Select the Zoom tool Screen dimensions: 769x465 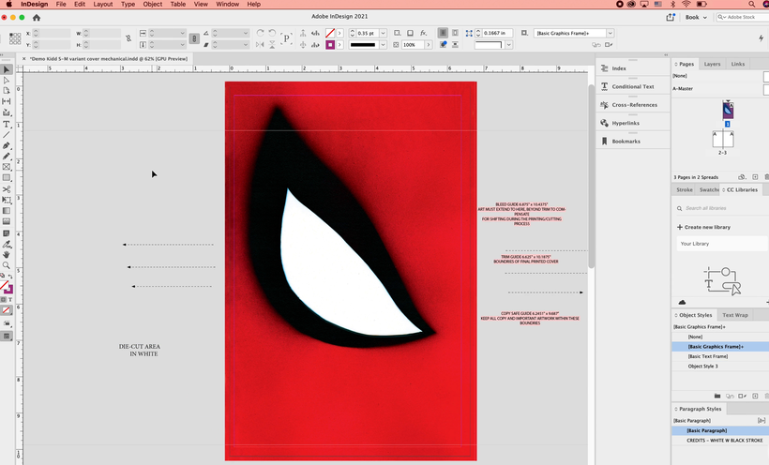click(7, 265)
